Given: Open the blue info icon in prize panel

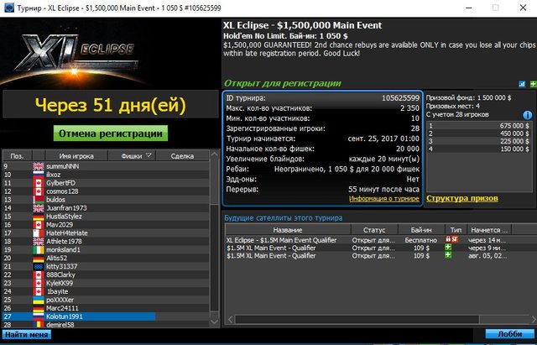Looking at the screenshot, I should [528, 115].
